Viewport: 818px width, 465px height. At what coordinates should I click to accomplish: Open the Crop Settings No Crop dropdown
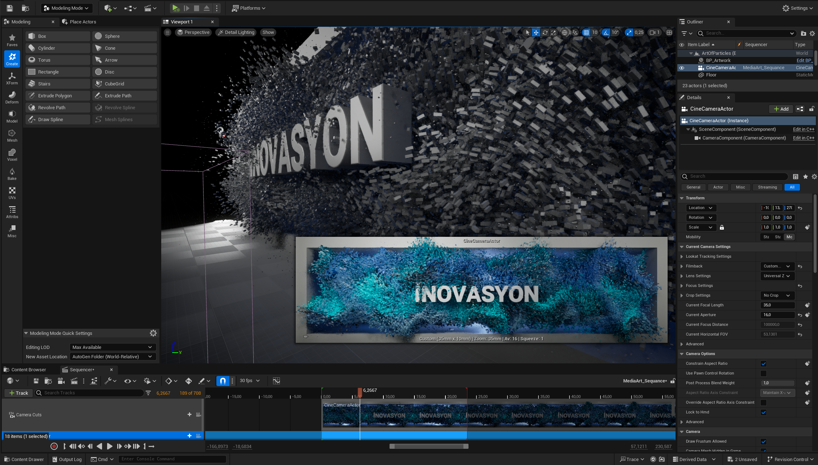tap(777, 296)
